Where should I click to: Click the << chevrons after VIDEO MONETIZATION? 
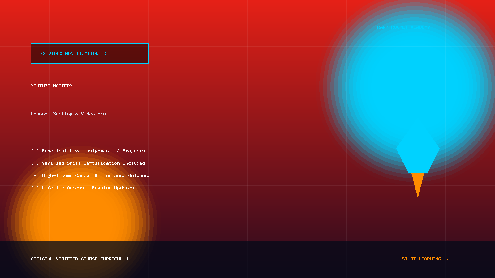104,53
